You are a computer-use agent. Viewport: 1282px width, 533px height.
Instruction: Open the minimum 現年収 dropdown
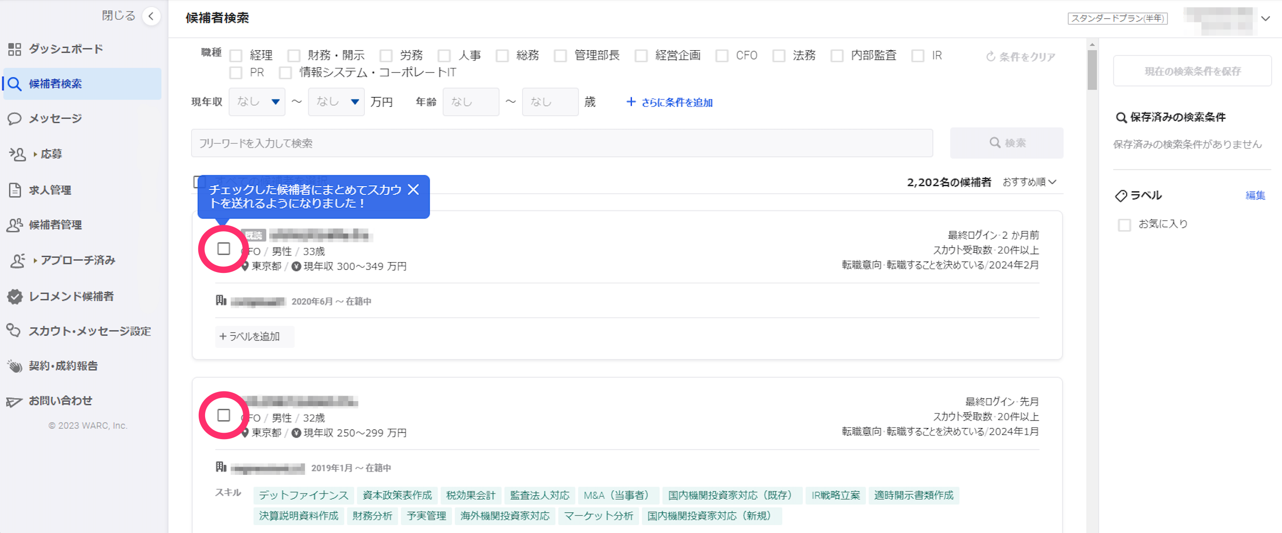click(x=257, y=102)
